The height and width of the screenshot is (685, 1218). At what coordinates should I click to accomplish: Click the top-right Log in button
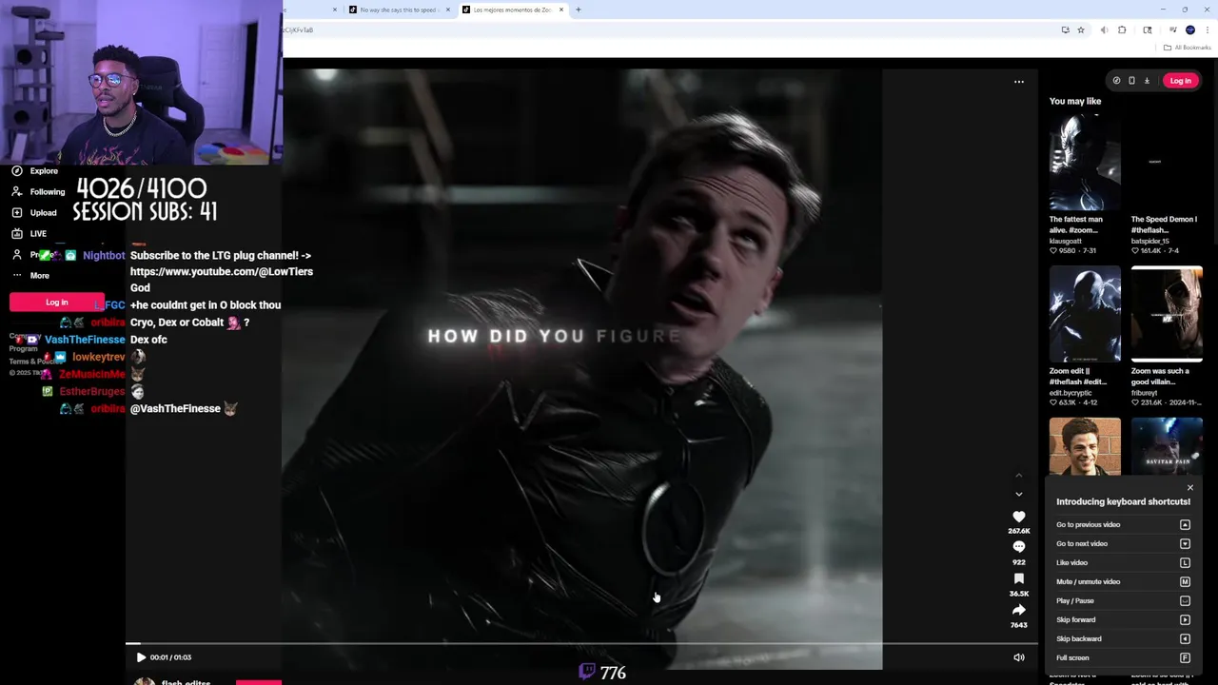point(1180,81)
